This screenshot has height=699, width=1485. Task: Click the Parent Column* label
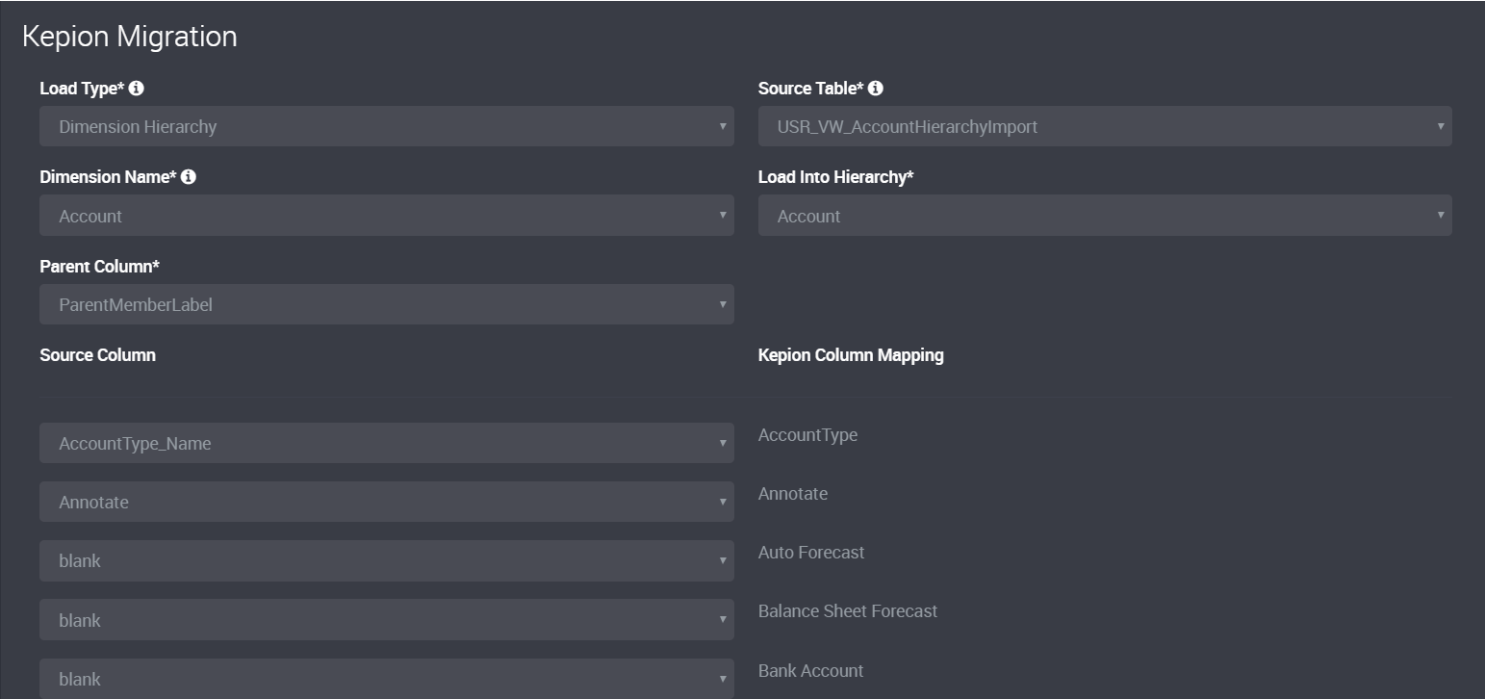click(100, 266)
